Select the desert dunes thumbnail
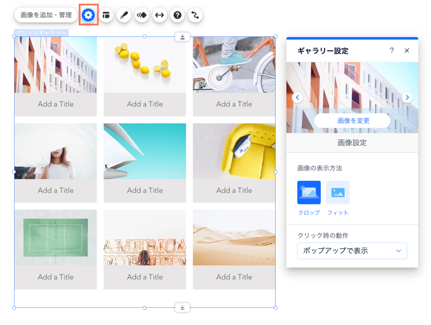This screenshot has height=325, width=431. (x=234, y=238)
